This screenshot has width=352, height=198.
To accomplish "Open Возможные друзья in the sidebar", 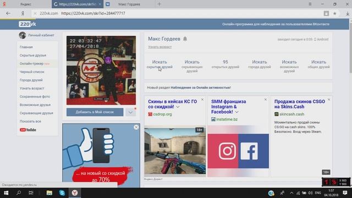I will (35, 105).
